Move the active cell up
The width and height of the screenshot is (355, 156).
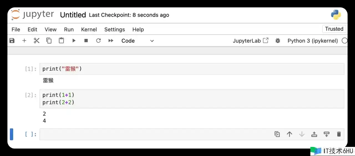[x=290, y=134]
